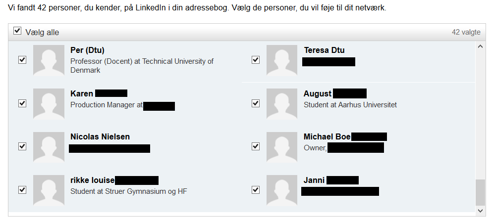Screen dimensions: 491x223
Task: Deselect Janni's contact checkbox
Action: point(256,190)
